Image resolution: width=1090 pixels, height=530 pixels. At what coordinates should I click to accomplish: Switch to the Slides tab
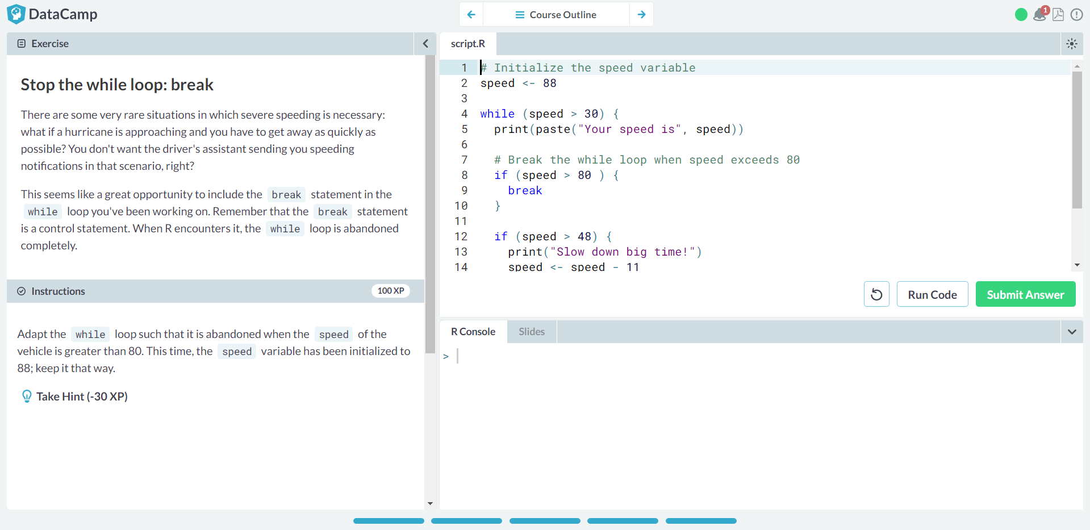[x=532, y=332]
